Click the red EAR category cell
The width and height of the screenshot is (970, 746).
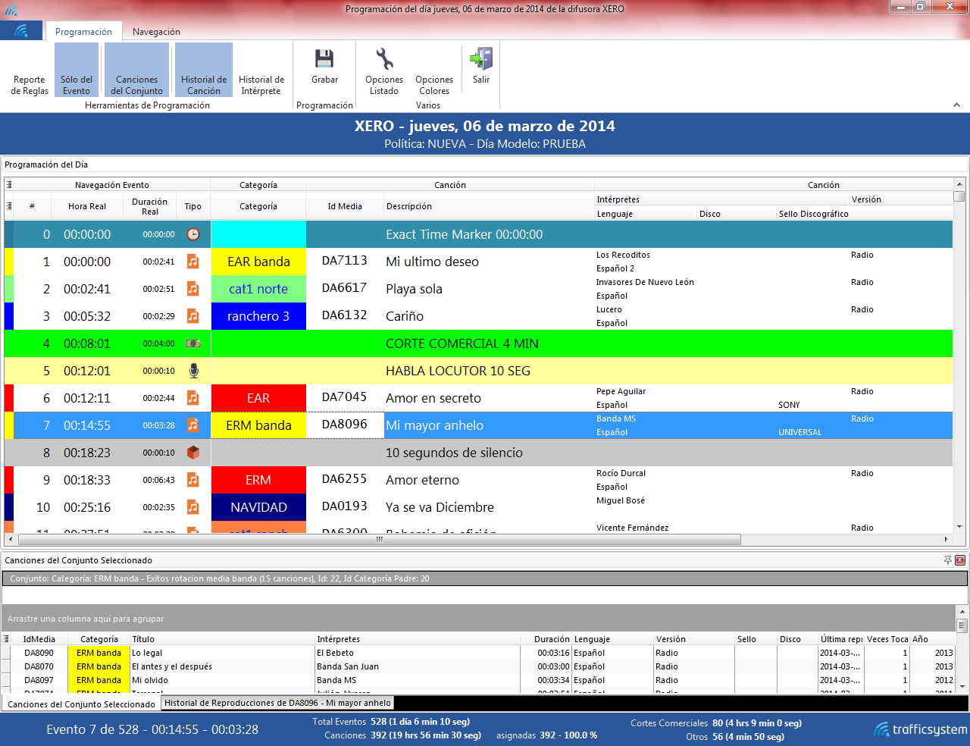[258, 398]
